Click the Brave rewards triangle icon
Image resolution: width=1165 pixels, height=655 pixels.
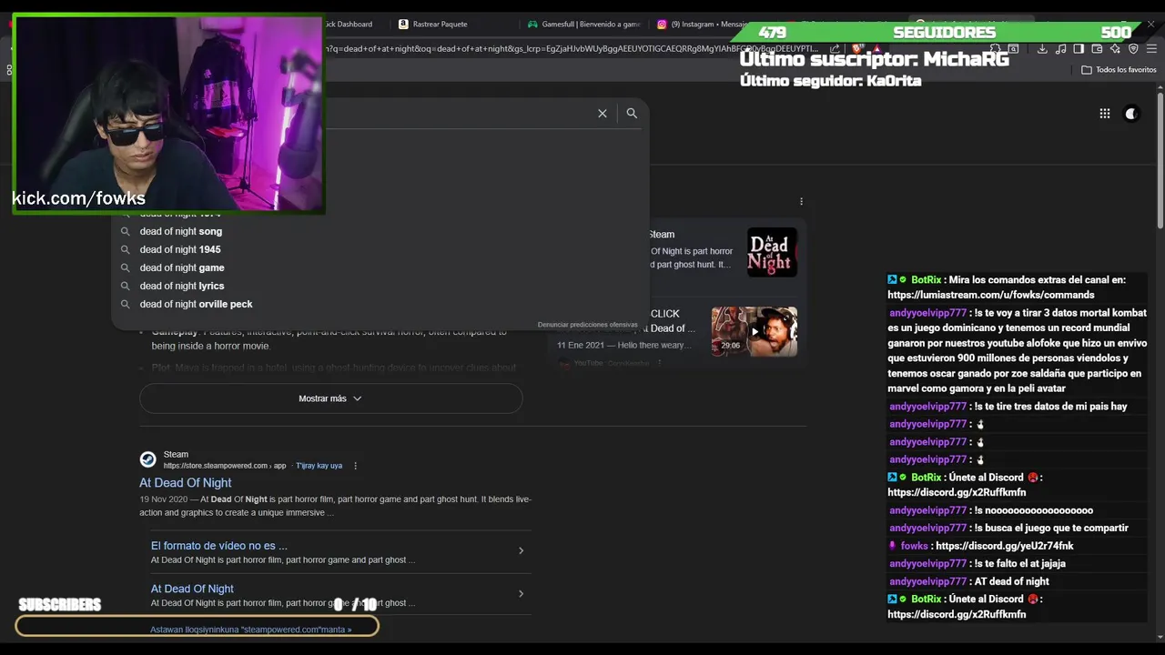tap(876, 49)
